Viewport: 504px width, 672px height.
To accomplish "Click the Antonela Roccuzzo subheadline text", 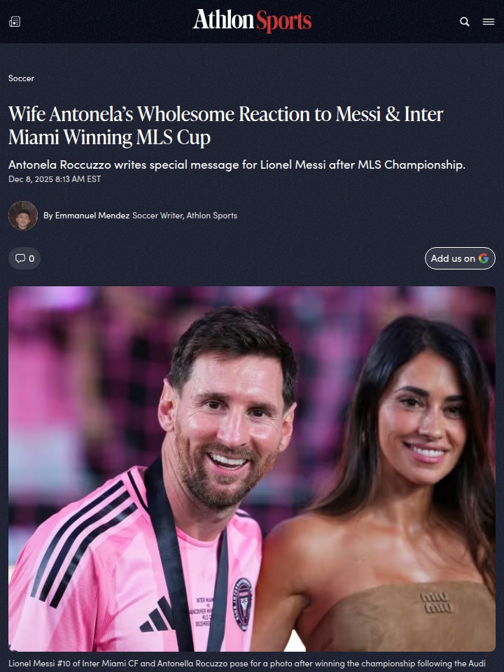I will click(x=237, y=164).
